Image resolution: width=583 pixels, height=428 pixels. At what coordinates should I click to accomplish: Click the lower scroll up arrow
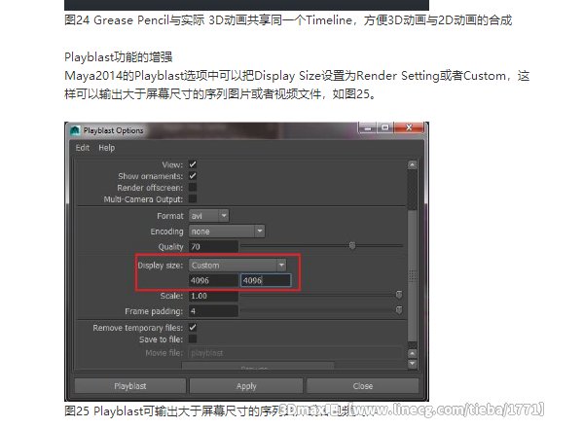[412, 354]
